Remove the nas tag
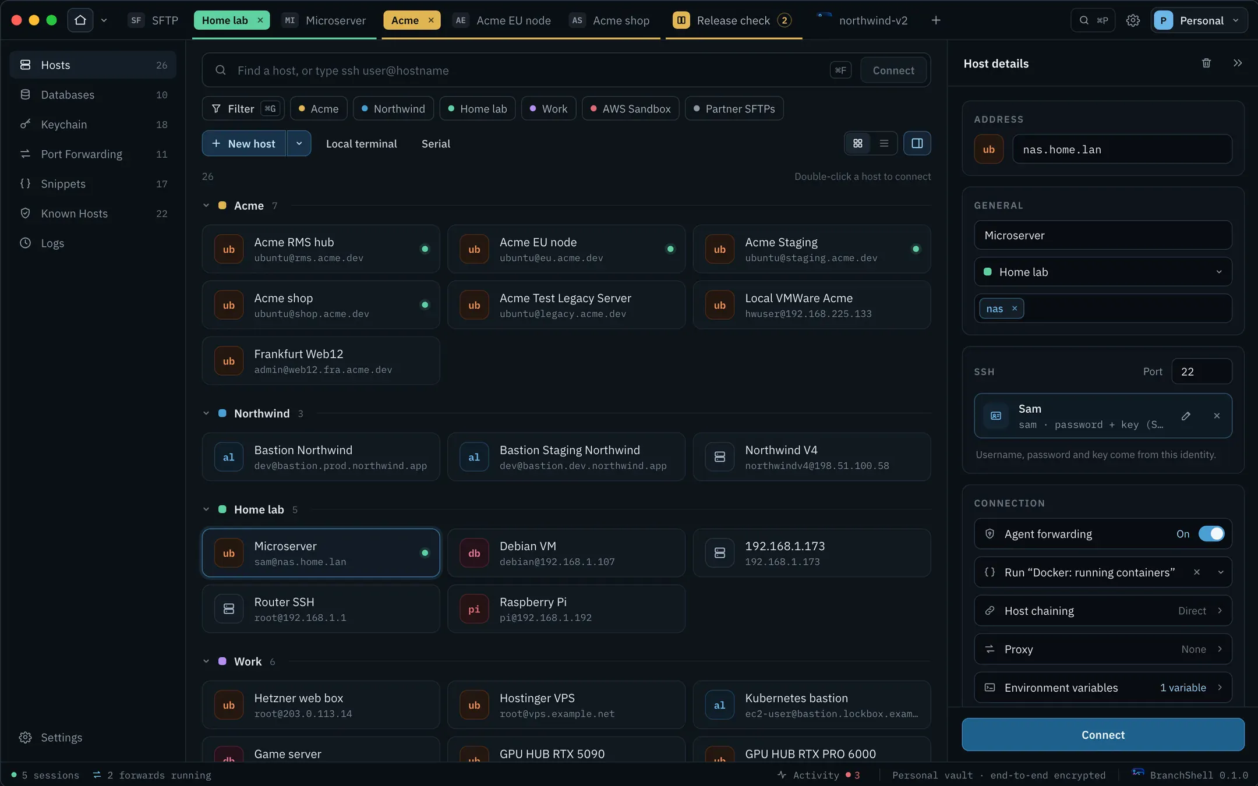Image resolution: width=1258 pixels, height=786 pixels. [1015, 309]
